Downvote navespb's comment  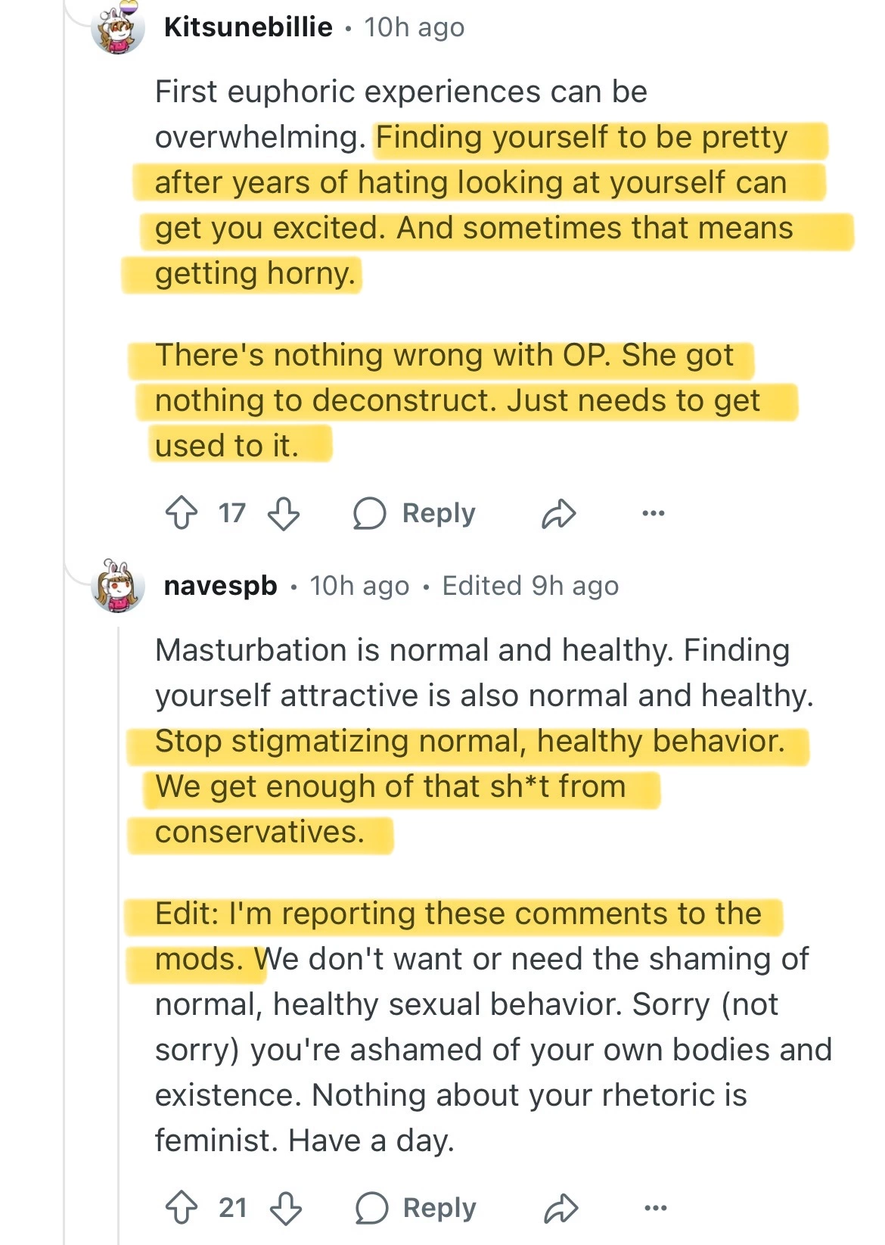point(286,1207)
